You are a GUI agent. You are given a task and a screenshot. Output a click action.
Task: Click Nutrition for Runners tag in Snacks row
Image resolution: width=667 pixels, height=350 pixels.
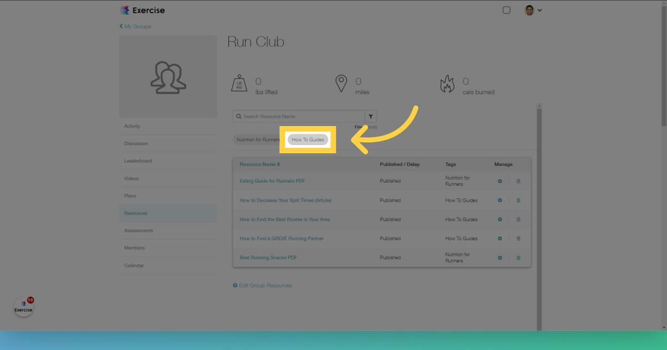coord(457,258)
